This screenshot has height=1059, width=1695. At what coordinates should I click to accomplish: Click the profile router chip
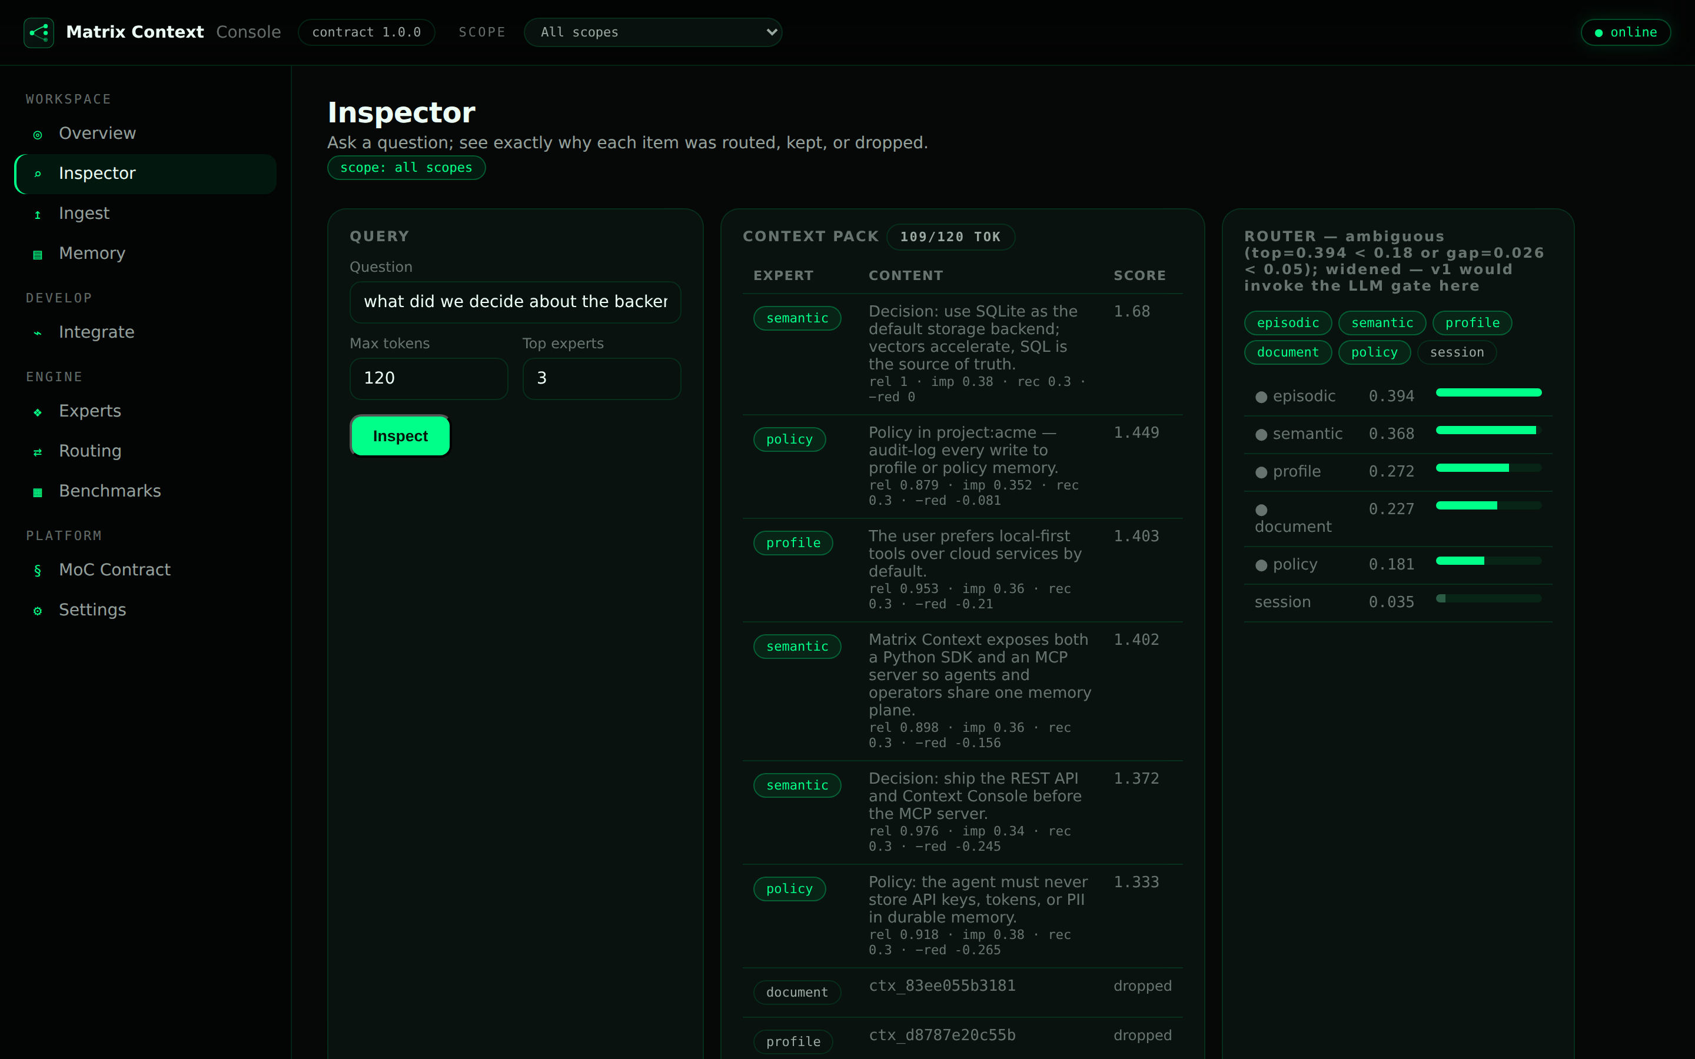tap(1473, 323)
